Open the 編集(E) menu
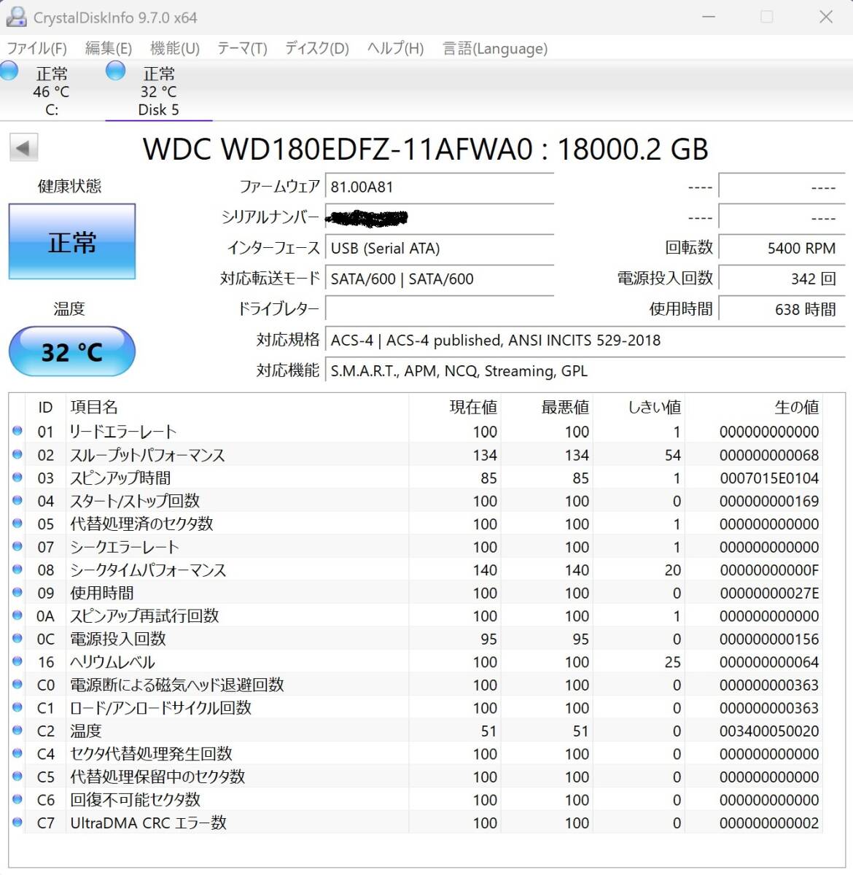 point(108,49)
